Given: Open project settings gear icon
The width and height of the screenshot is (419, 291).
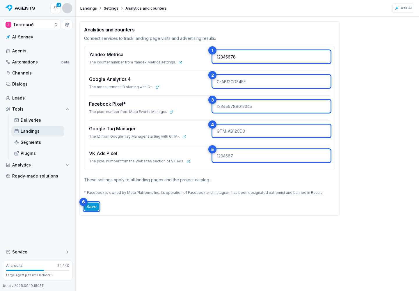Looking at the screenshot, I should click(67, 25).
